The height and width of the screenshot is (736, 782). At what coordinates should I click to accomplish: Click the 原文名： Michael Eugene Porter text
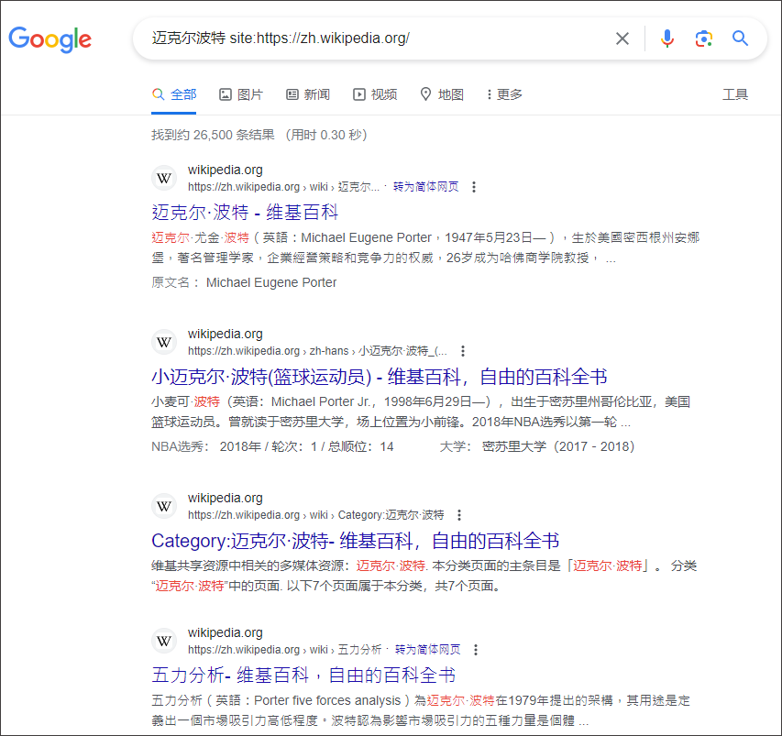tap(244, 282)
